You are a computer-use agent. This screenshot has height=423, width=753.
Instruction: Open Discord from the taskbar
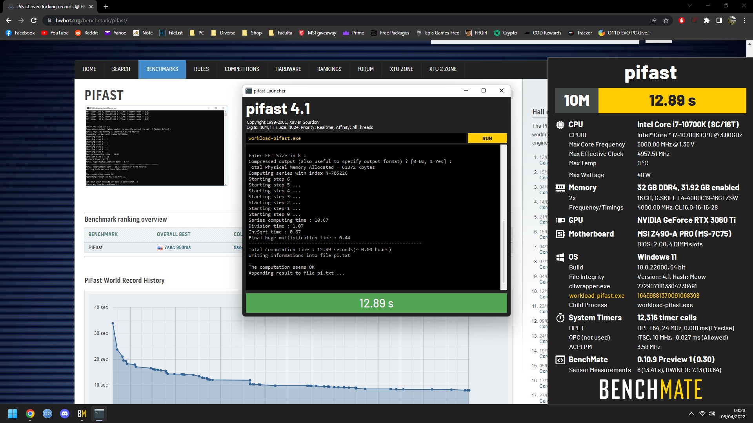pos(65,414)
